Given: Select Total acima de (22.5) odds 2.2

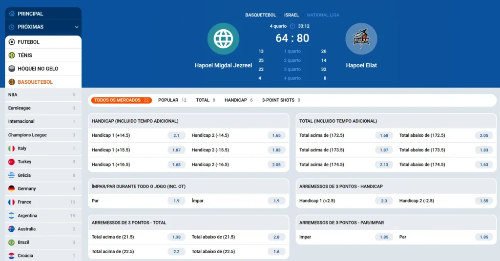Looking at the screenshot, I should [176, 252].
